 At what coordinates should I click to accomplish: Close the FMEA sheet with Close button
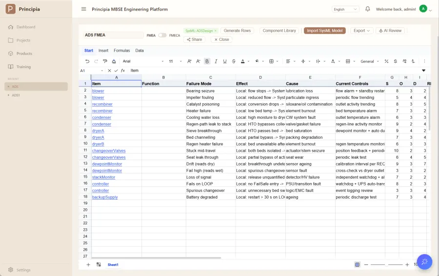221,39
